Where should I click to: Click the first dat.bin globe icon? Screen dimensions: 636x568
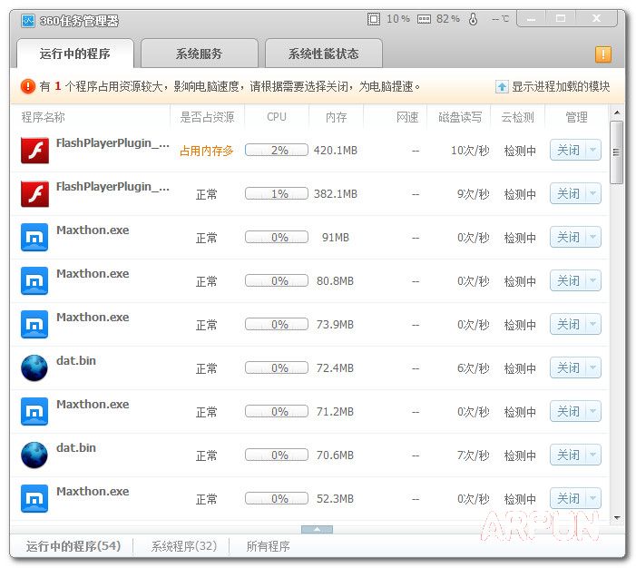click(x=34, y=367)
